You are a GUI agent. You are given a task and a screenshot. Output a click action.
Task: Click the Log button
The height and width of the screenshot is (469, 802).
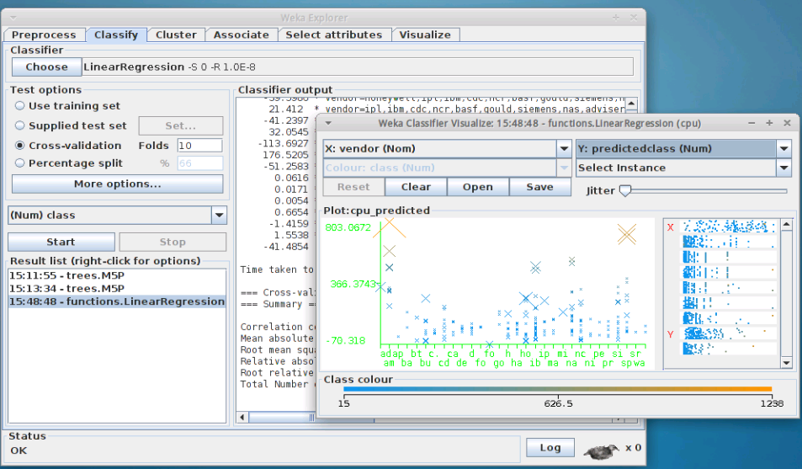pos(550,447)
